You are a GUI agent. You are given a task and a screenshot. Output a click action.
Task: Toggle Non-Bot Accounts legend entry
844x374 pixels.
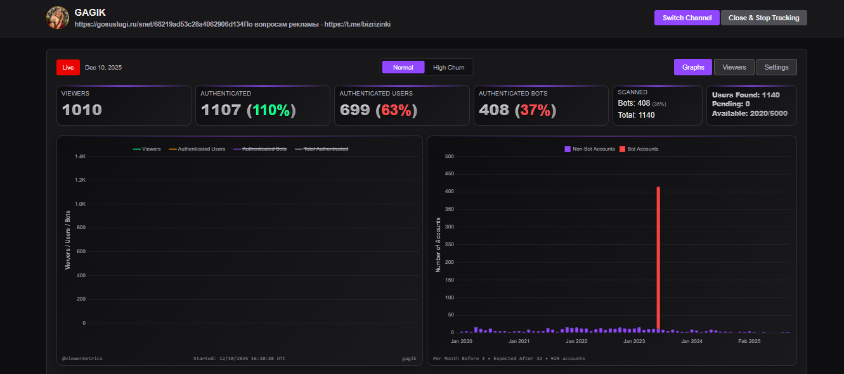pos(590,149)
